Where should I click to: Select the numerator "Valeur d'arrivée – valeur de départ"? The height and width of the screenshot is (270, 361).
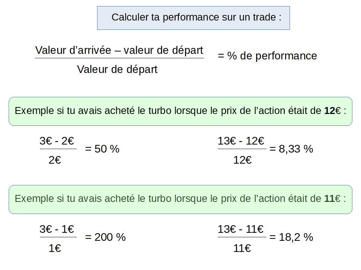(x=119, y=50)
